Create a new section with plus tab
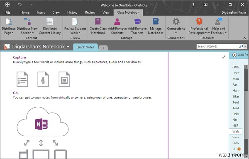The height and width of the screenshot is (159, 249). (103, 48)
